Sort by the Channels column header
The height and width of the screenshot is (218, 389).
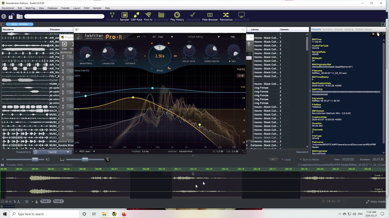pyautogui.click(x=284, y=30)
